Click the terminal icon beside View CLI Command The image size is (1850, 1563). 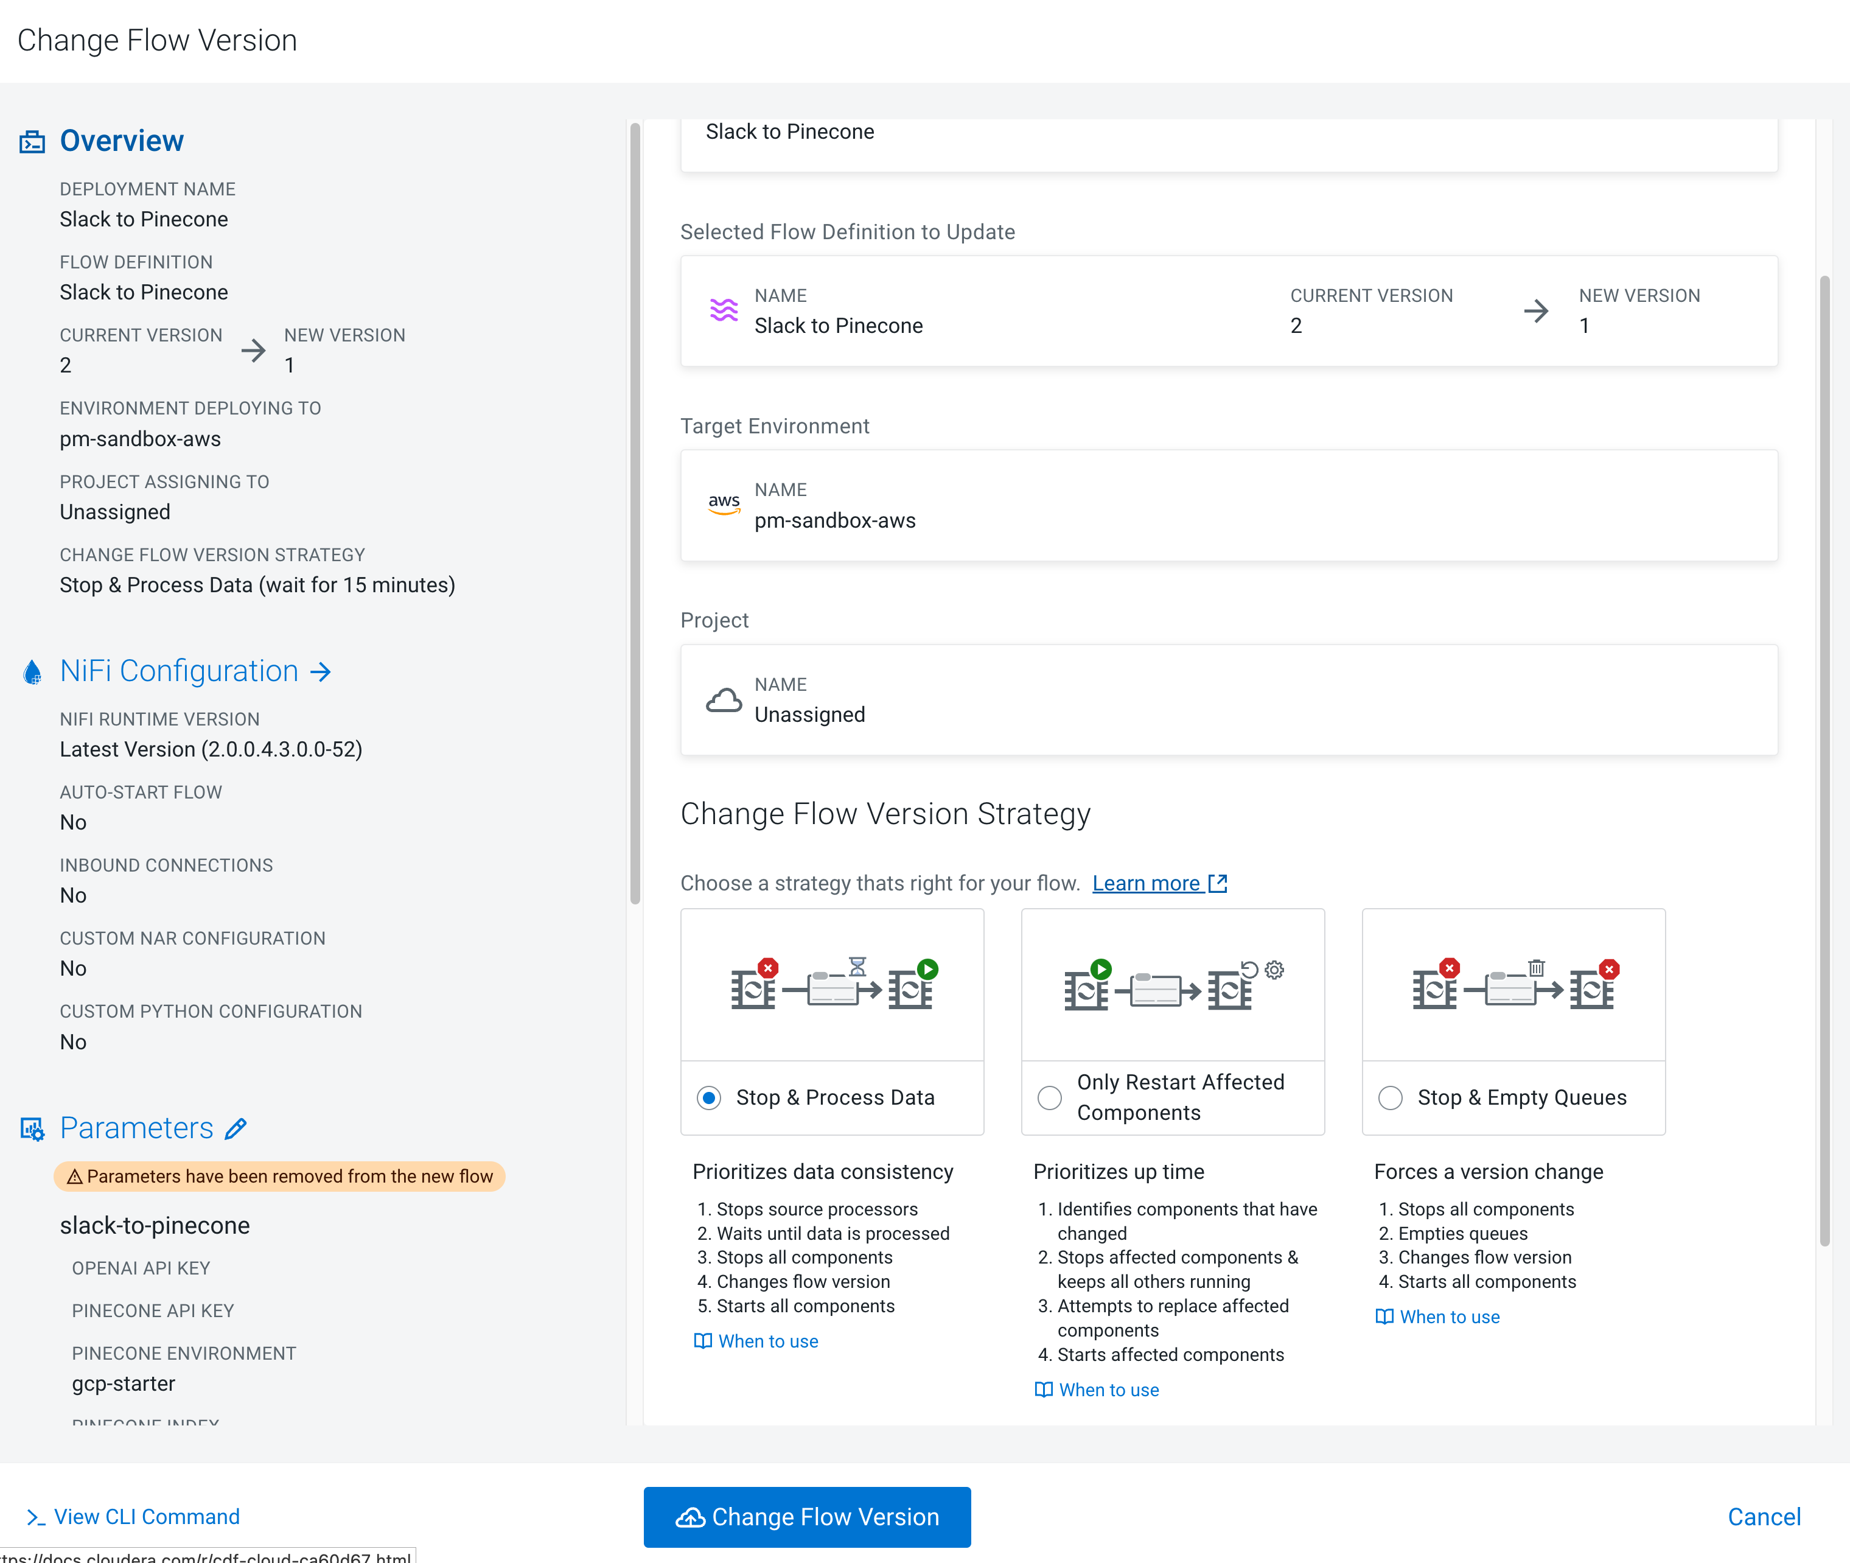(35, 1516)
